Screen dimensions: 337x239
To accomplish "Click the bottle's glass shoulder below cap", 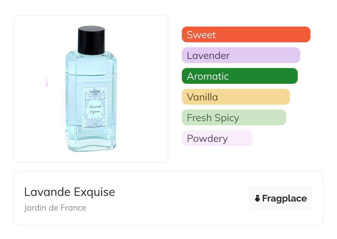I will (x=91, y=58).
